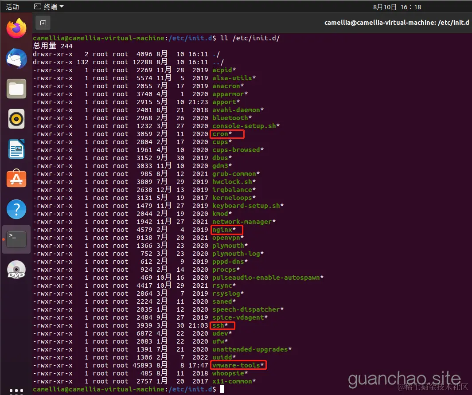
Task: Open the 活动 Activities overview
Action: tap(12, 7)
